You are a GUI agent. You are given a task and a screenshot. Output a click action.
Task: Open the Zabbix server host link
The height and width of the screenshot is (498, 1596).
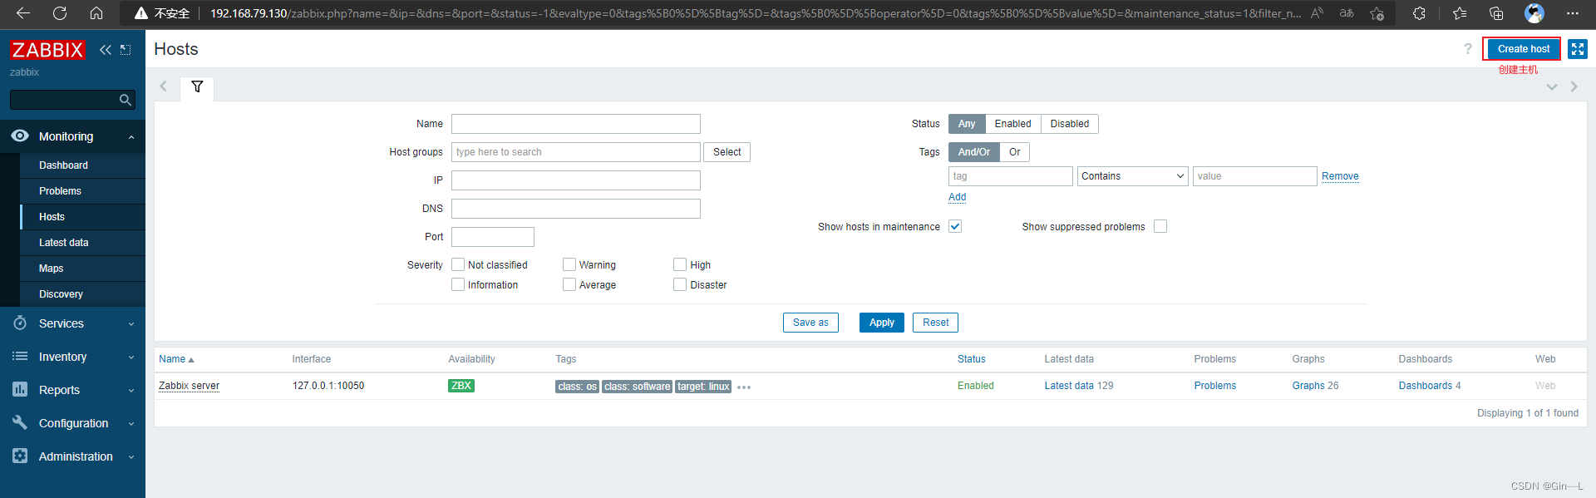[189, 386]
